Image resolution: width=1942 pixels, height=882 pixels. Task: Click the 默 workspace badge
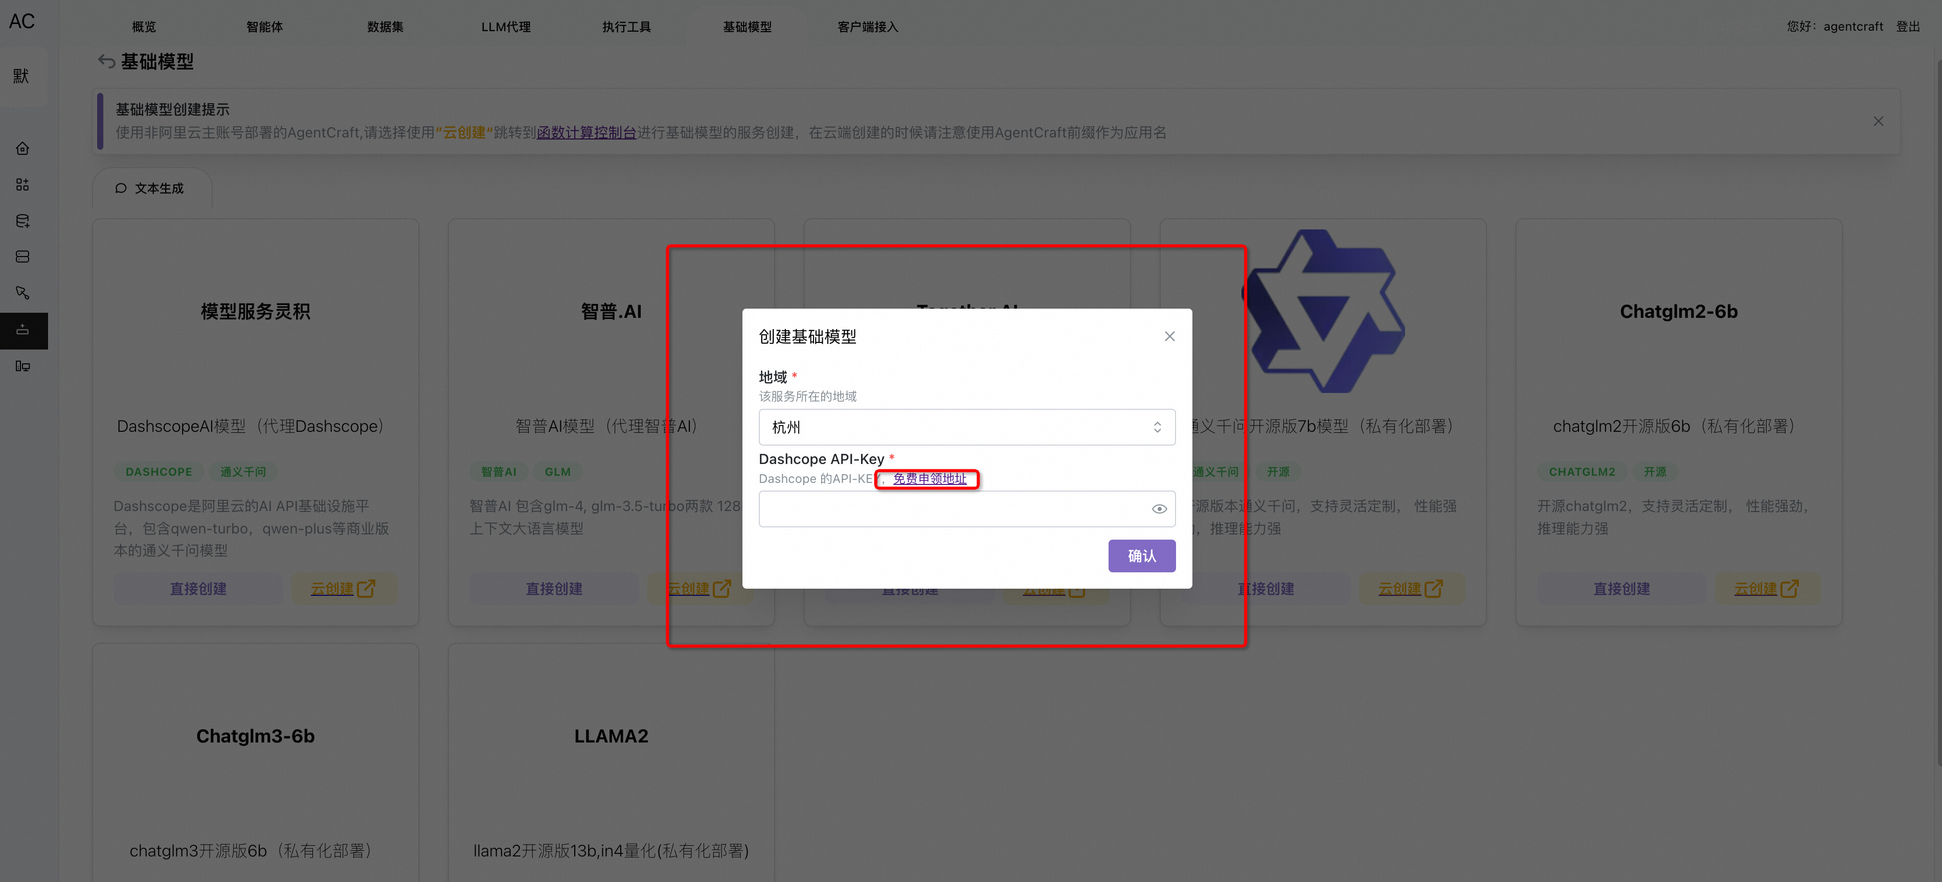[x=22, y=76]
